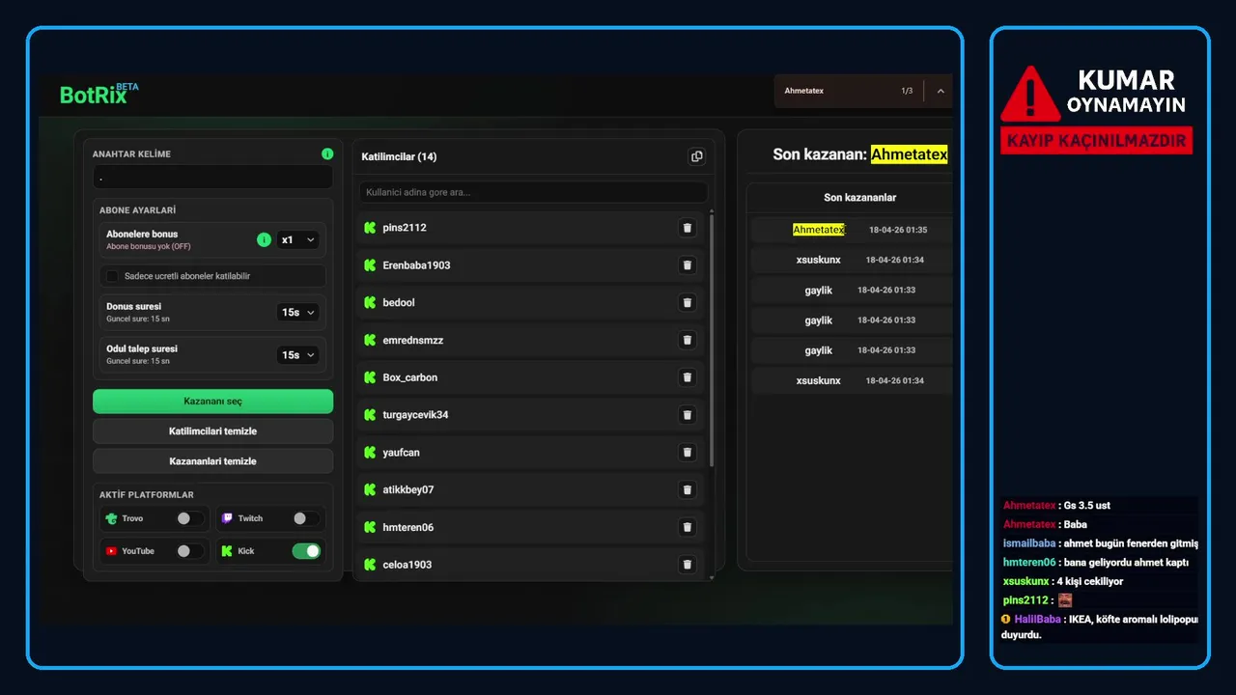Screen dimensions: 1236x695
Task: Click participant name turgaycevik34
Action: pyautogui.click(x=415, y=415)
